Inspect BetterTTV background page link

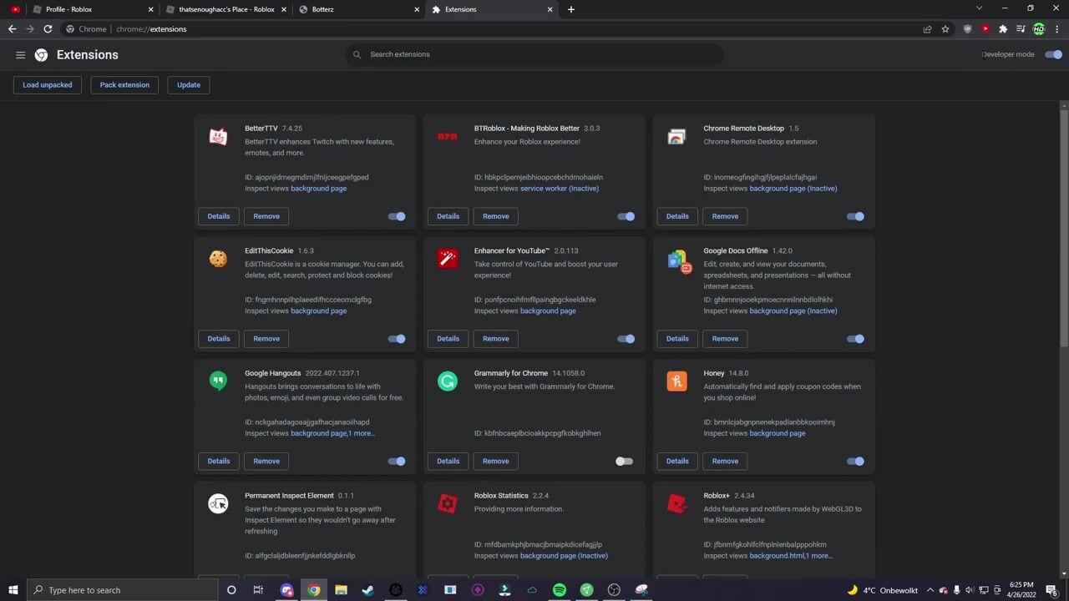(x=318, y=189)
